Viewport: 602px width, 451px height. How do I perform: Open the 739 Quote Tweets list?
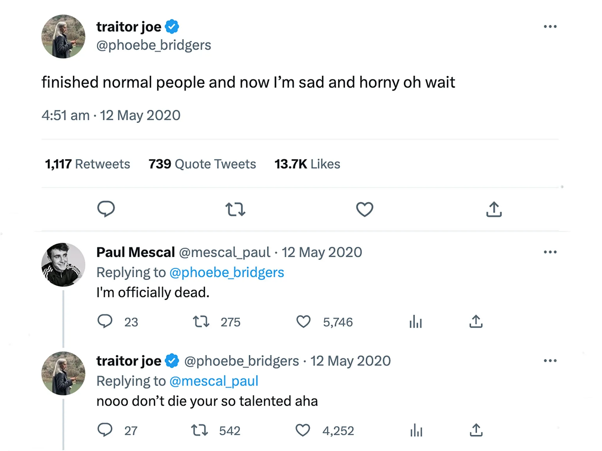click(x=202, y=164)
